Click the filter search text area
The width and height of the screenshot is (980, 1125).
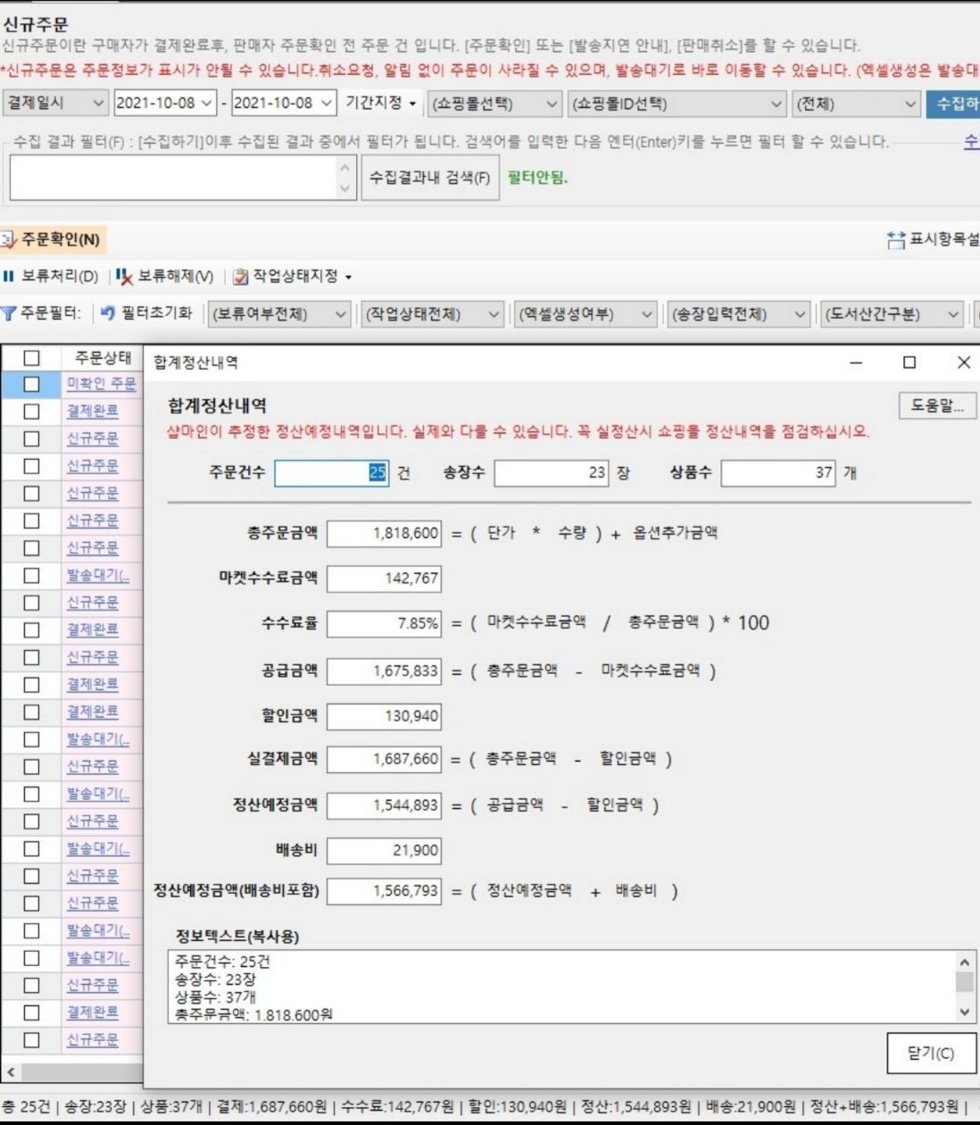point(182,177)
